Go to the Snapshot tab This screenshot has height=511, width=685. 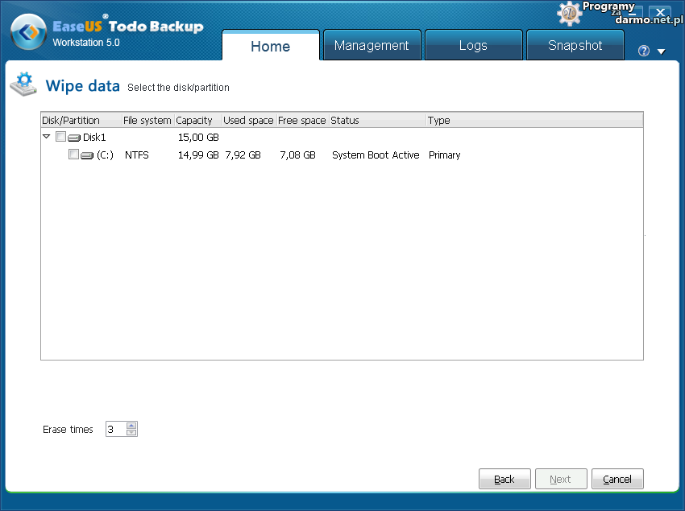point(575,46)
